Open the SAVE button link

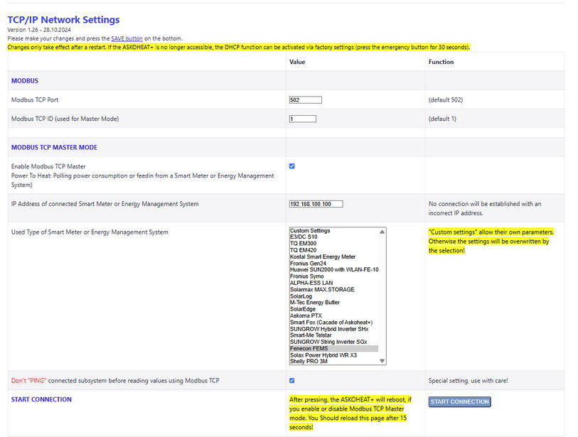(127, 38)
